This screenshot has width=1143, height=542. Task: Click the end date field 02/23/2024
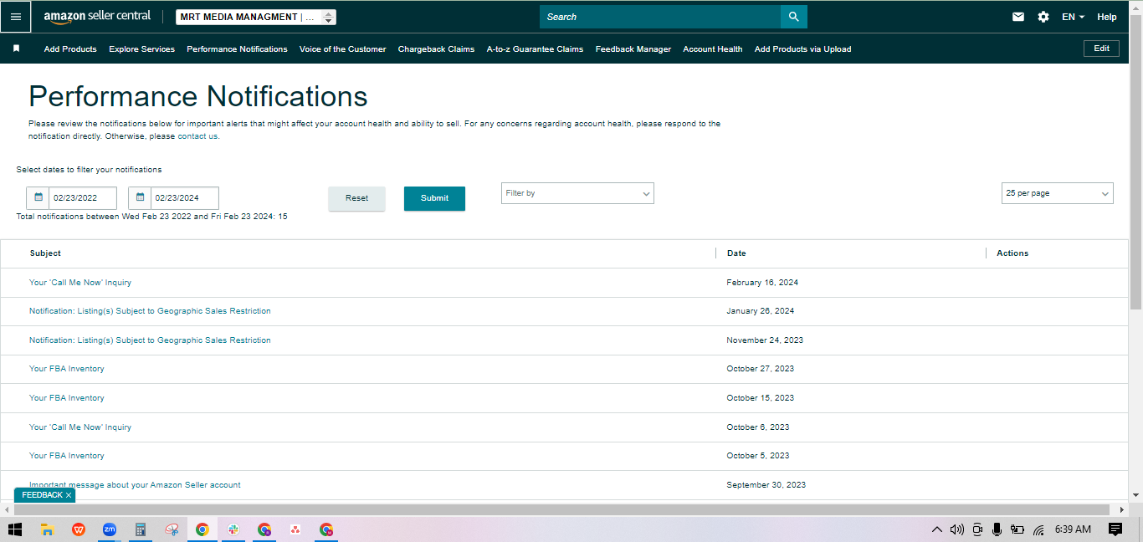click(184, 198)
